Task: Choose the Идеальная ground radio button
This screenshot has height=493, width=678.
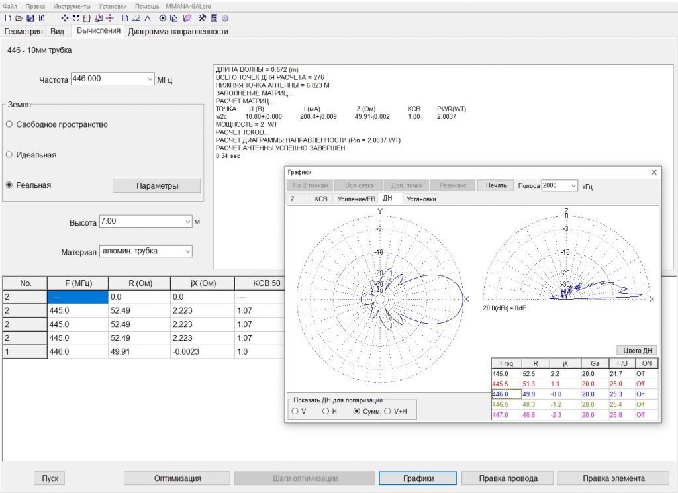Action: pyautogui.click(x=9, y=155)
